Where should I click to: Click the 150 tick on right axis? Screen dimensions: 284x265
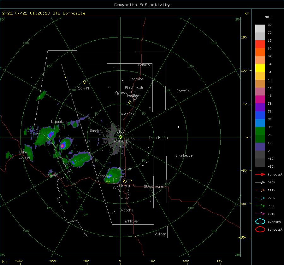tap(244, 37)
